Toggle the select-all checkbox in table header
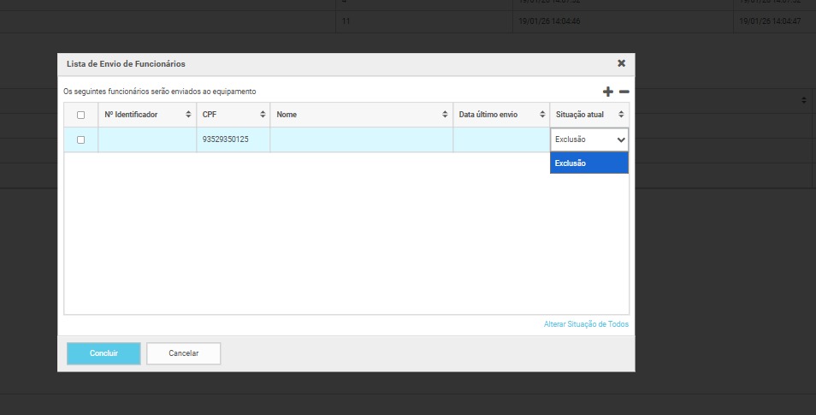 81,115
